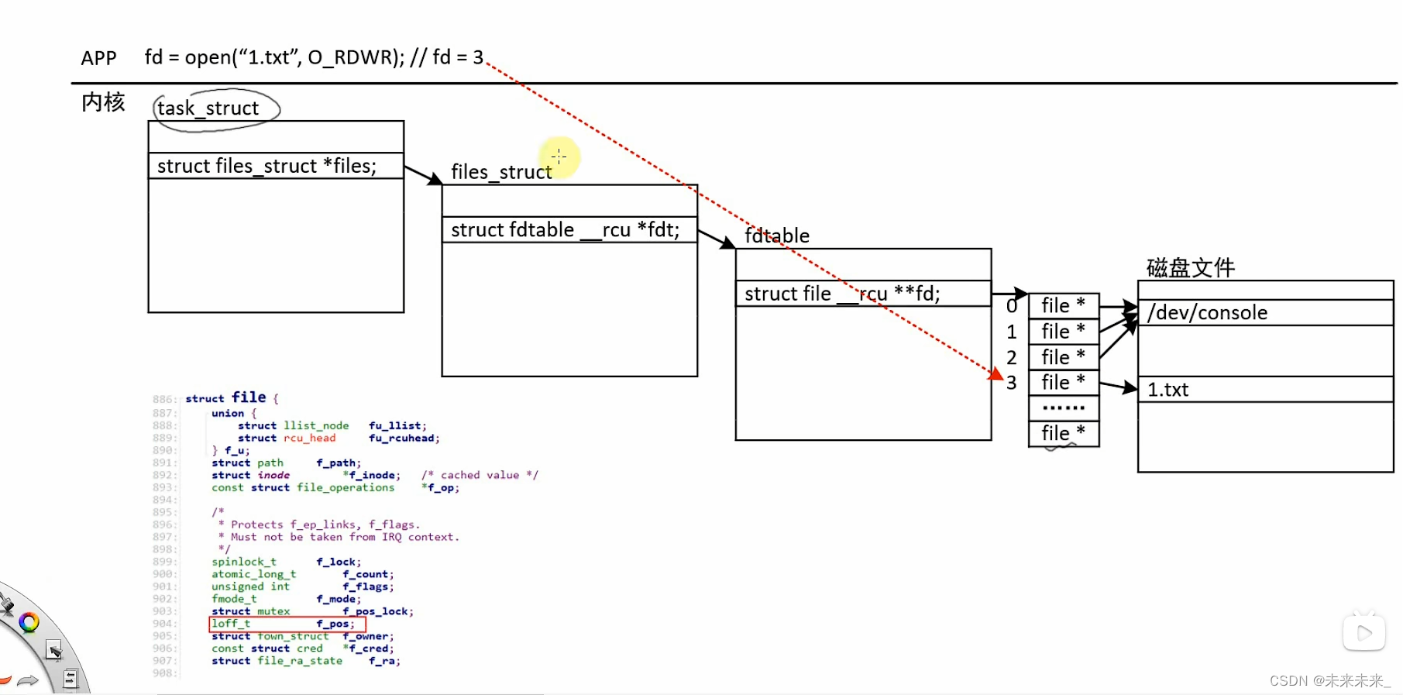The width and height of the screenshot is (1403, 695).
Task: Click 'file_operations *f_op;' code line
Action: tap(335, 487)
